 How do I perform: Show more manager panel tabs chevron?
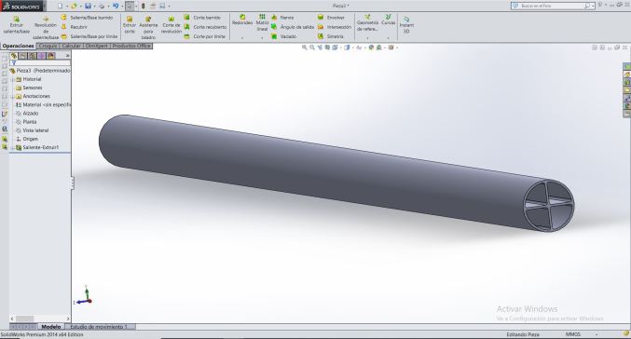pos(68,56)
